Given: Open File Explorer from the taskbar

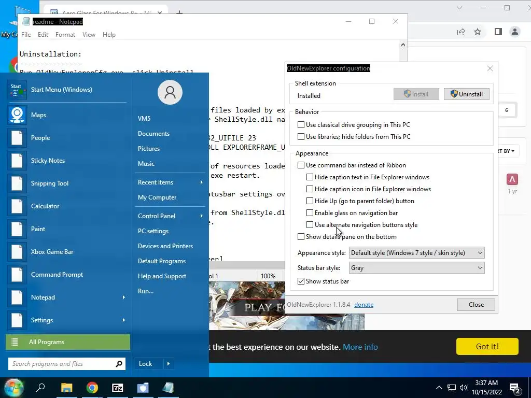Looking at the screenshot, I should 67,388.
